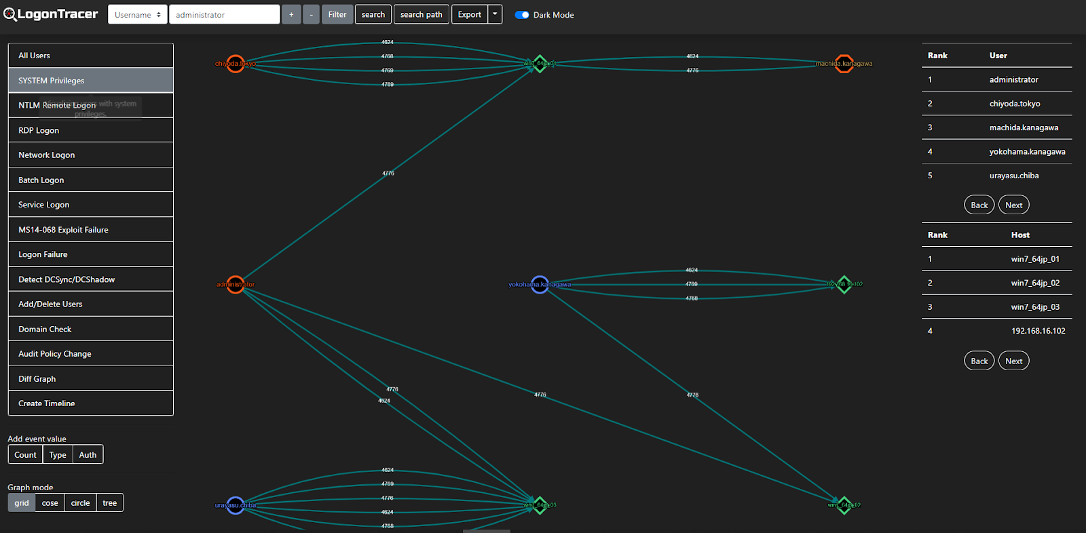Select the win7_64jp_02 host diamond node

844,505
